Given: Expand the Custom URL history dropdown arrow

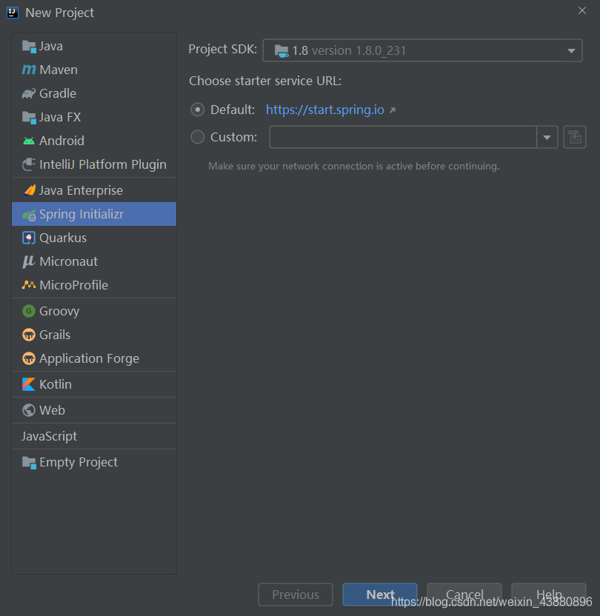Looking at the screenshot, I should pos(547,137).
